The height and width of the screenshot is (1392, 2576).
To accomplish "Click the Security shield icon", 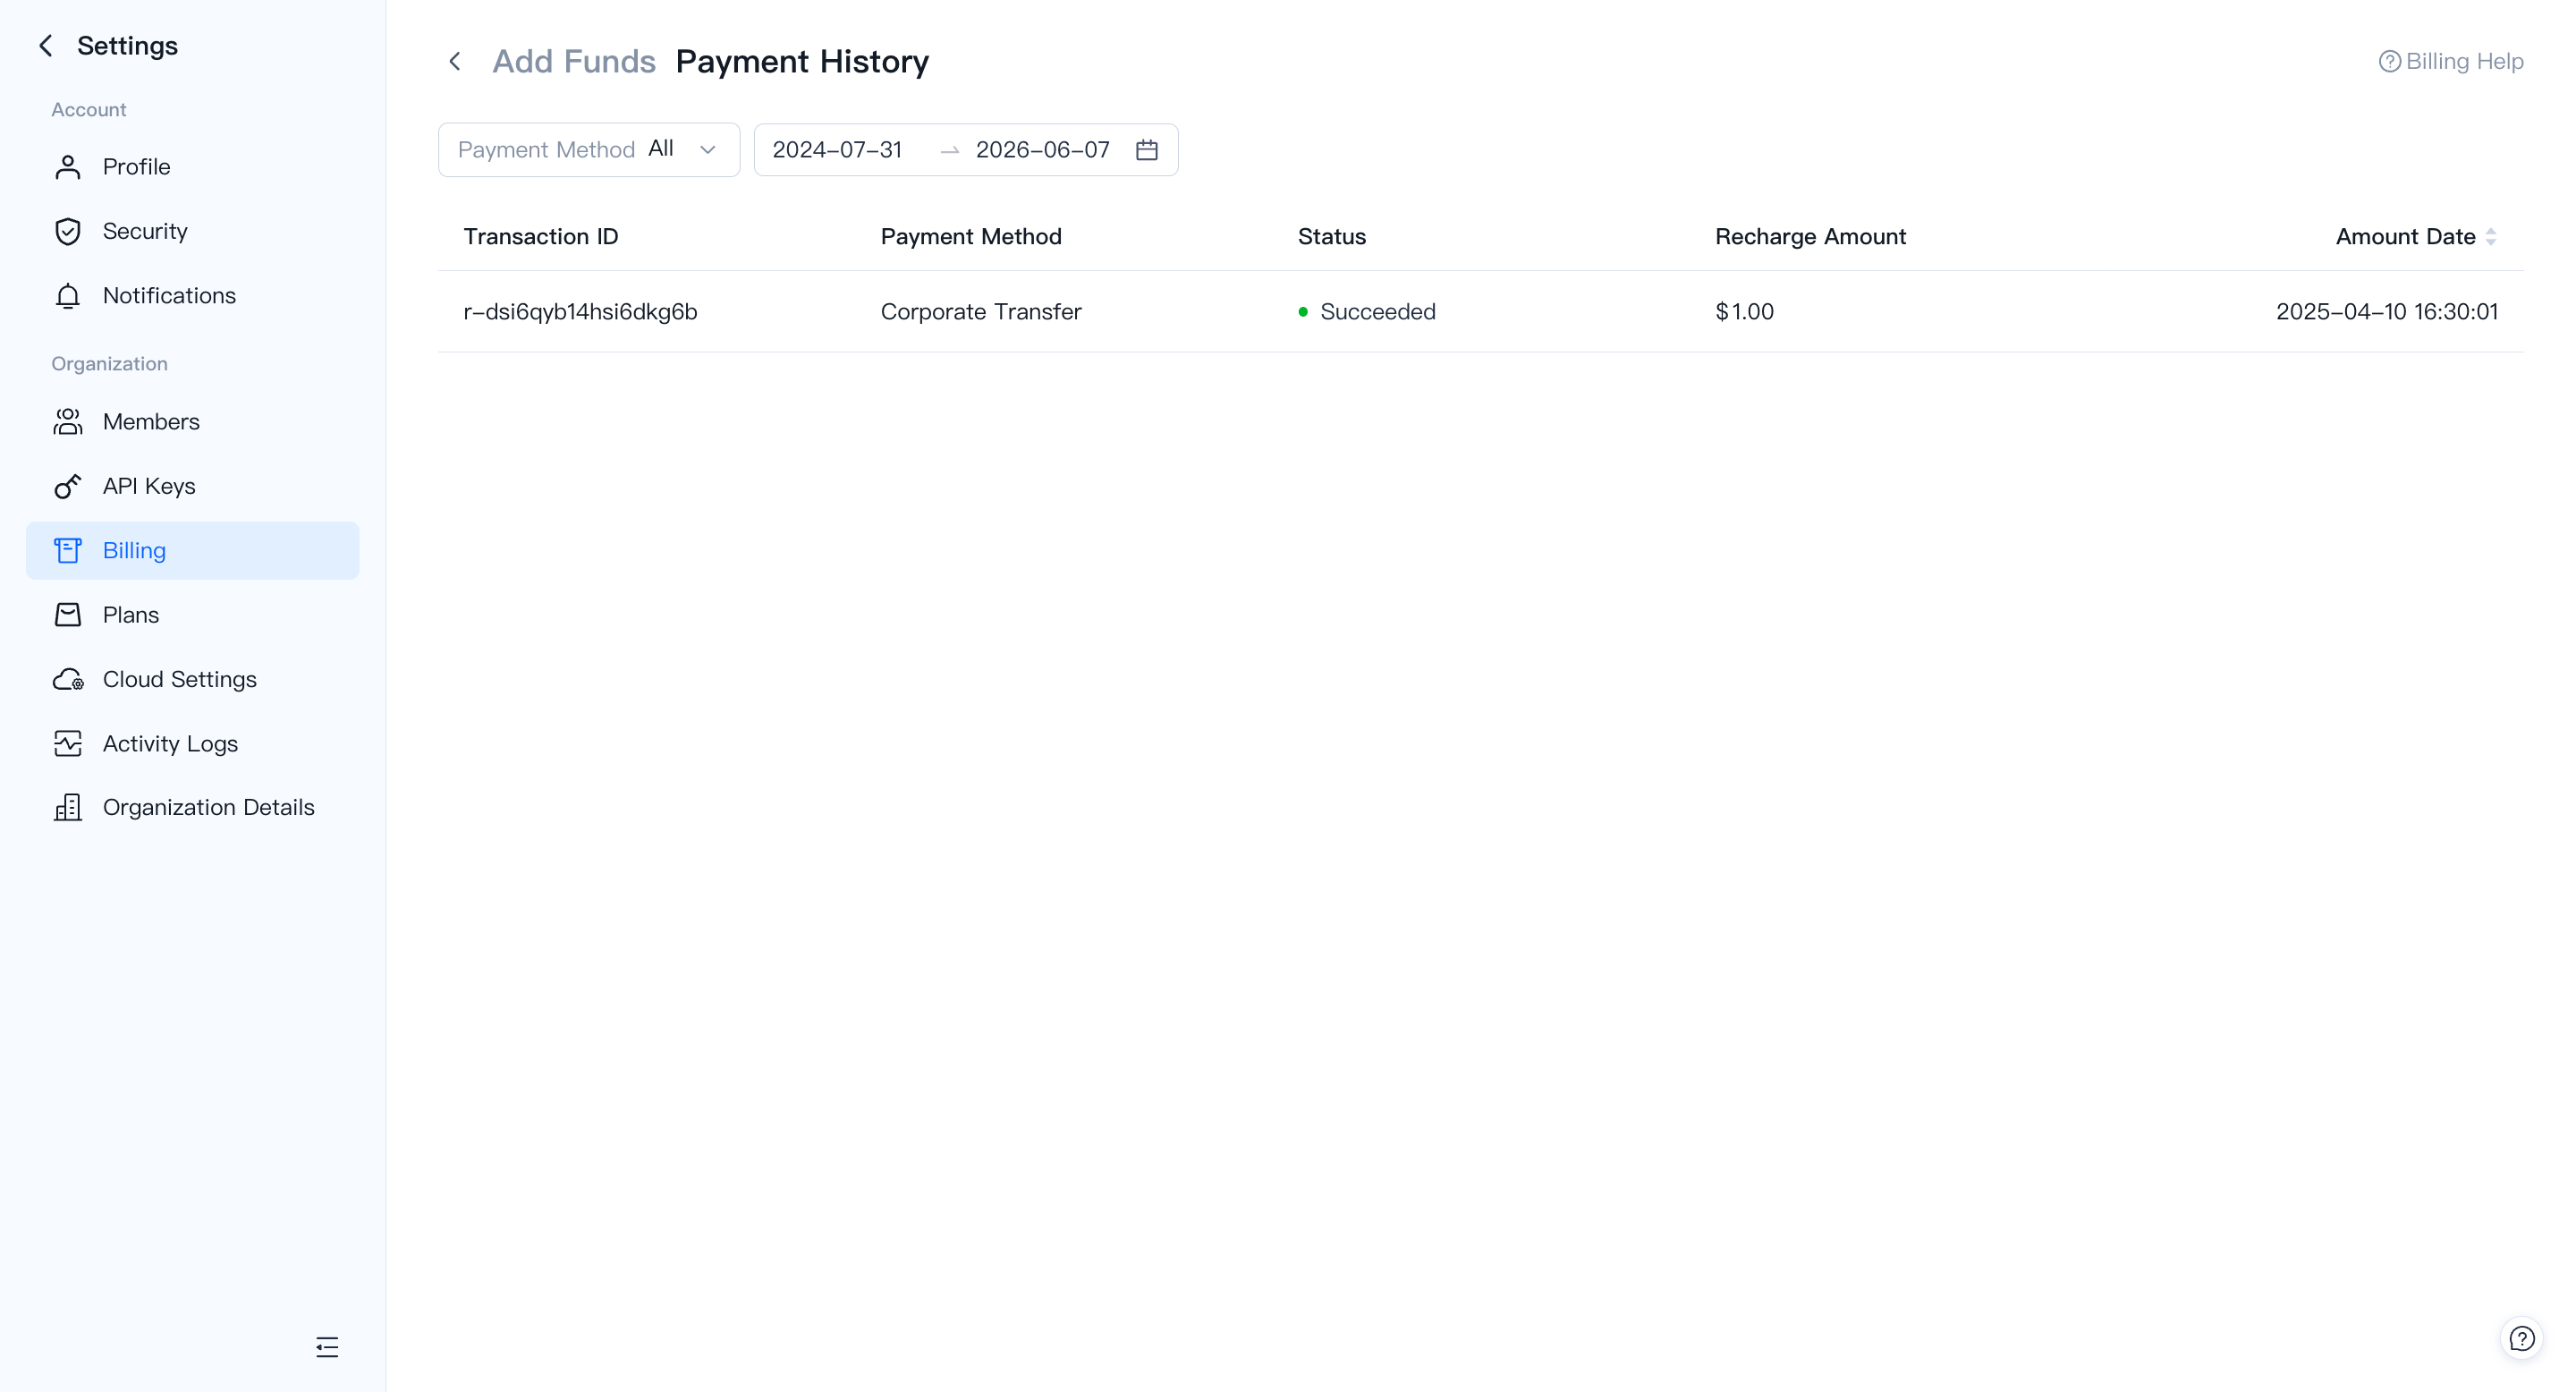I will [68, 231].
